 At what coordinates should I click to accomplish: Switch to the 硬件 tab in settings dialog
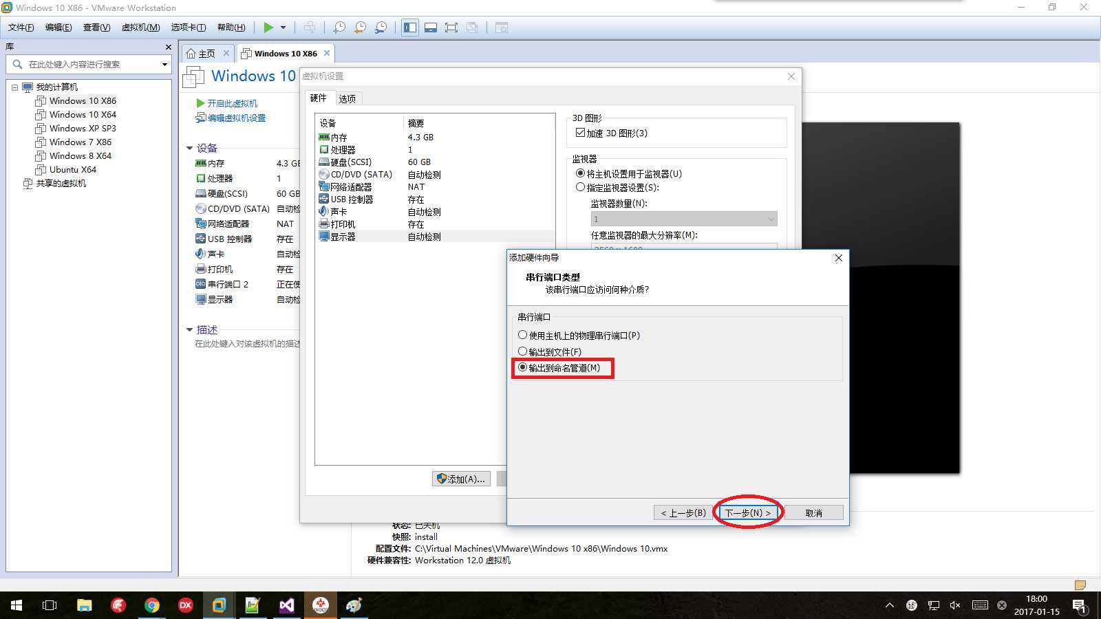[319, 98]
